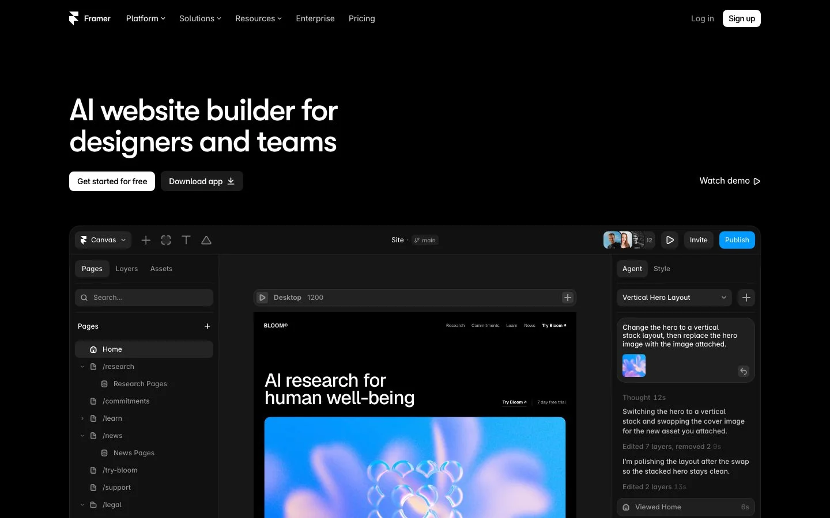Click the collaborator avatars group
This screenshot has height=518, width=830.
(x=629, y=240)
